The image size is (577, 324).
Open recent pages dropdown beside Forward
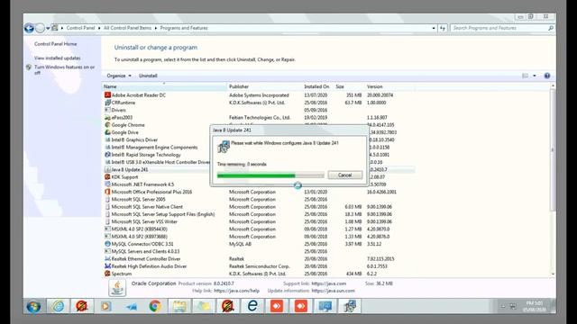(48, 28)
